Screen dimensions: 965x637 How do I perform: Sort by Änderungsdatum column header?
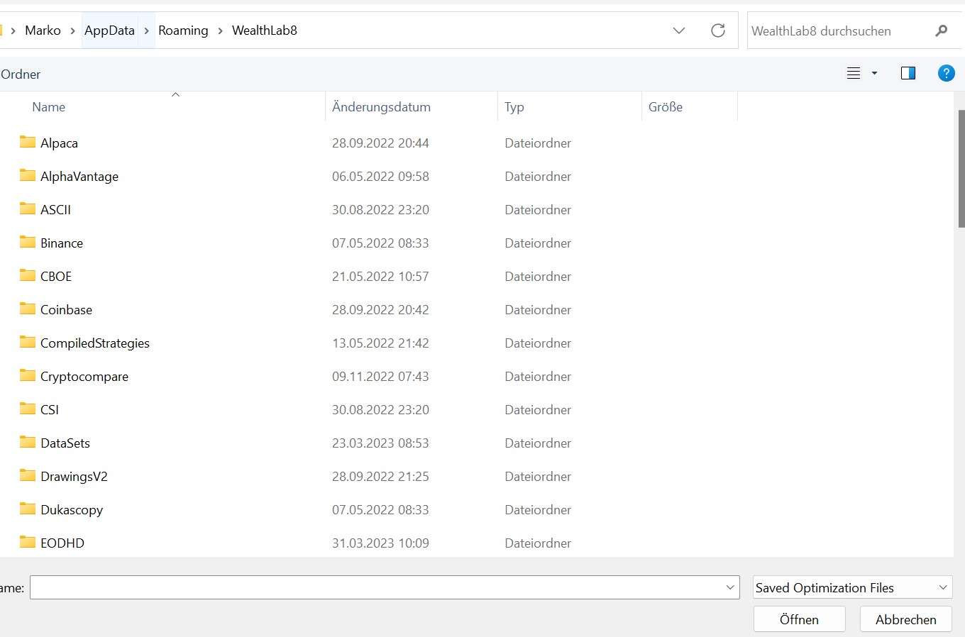pyautogui.click(x=381, y=107)
